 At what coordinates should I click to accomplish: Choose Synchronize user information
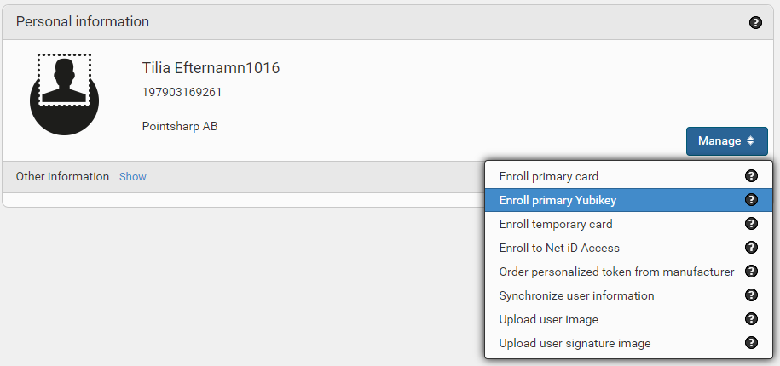pyautogui.click(x=628, y=295)
